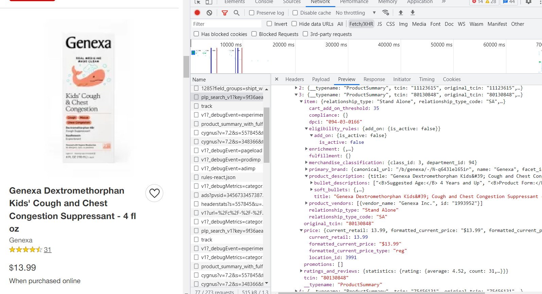Open the Initiator tab
The height and width of the screenshot is (294, 542).
coord(402,79)
